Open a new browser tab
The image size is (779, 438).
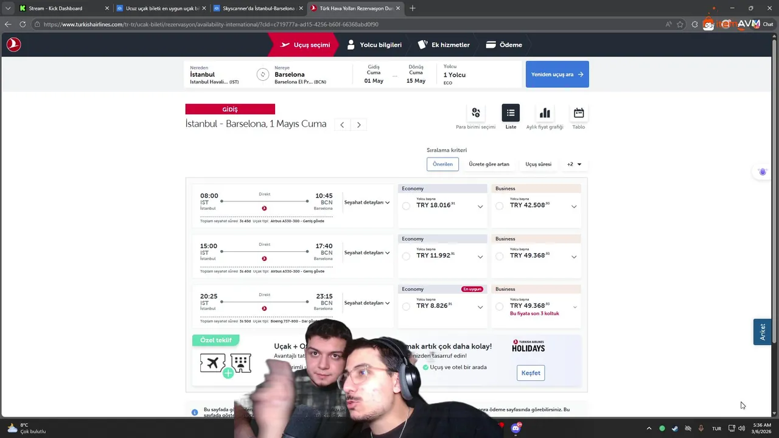(x=413, y=8)
